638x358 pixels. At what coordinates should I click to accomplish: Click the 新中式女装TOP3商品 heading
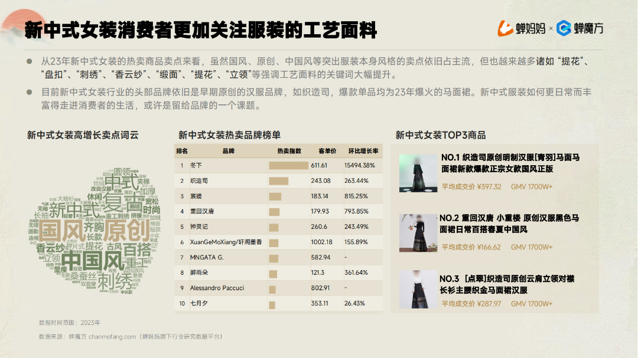[441, 135]
